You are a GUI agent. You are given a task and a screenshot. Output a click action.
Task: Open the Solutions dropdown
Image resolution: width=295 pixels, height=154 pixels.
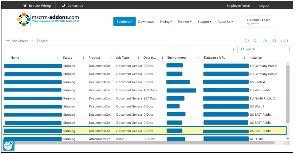[124, 21]
